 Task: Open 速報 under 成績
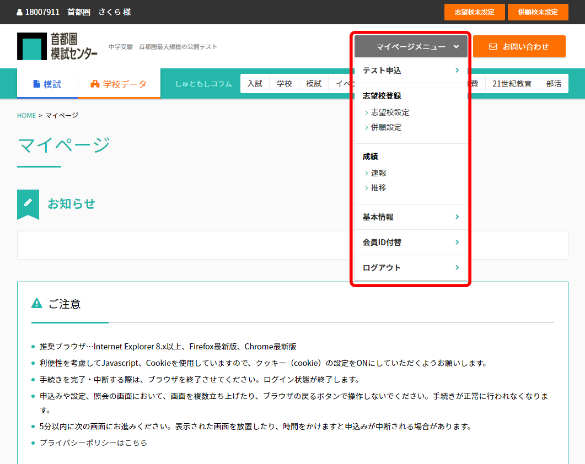(378, 173)
